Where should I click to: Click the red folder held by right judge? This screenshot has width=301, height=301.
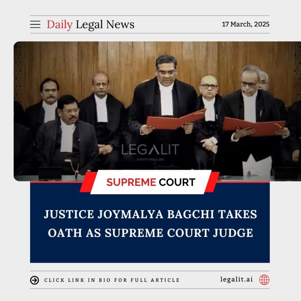pos(254,126)
